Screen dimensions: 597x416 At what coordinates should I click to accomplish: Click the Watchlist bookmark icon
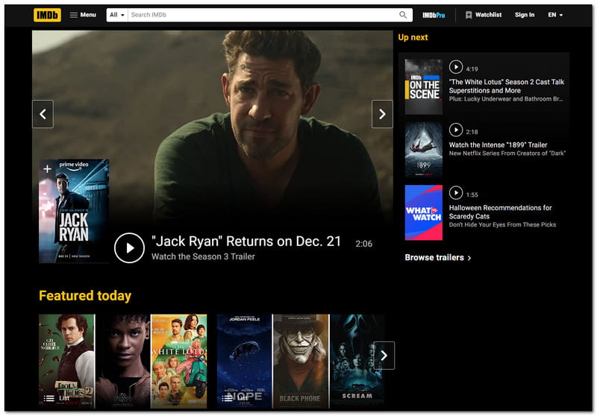tap(469, 15)
